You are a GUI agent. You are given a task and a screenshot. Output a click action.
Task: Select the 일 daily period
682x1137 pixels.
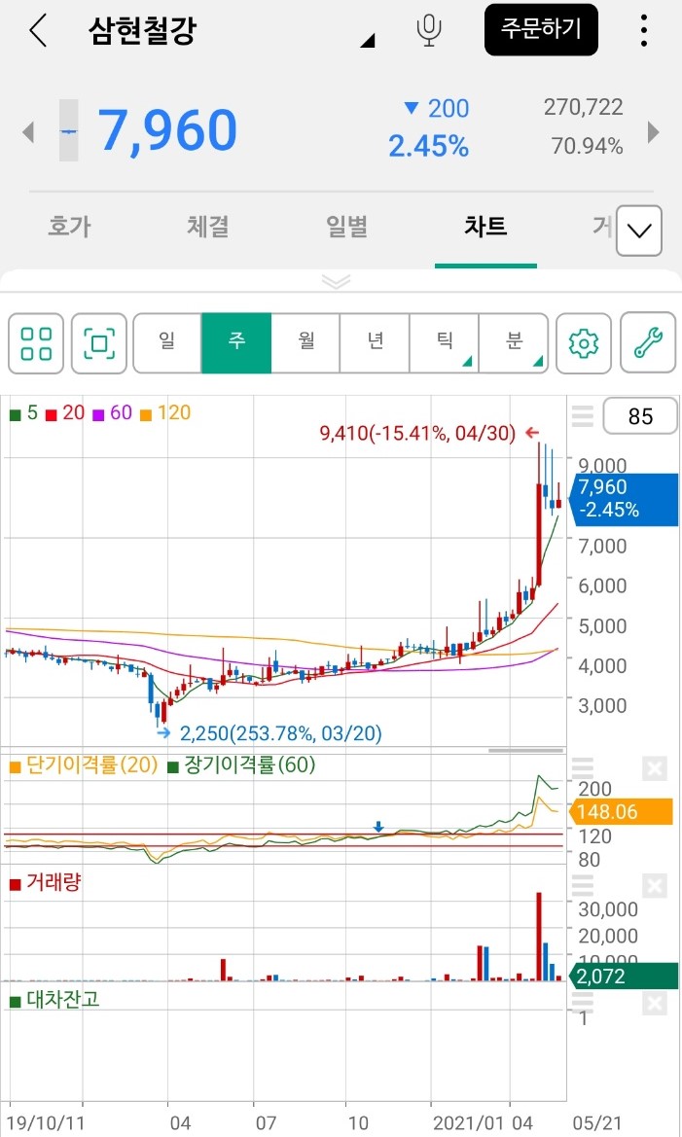pyautogui.click(x=167, y=343)
